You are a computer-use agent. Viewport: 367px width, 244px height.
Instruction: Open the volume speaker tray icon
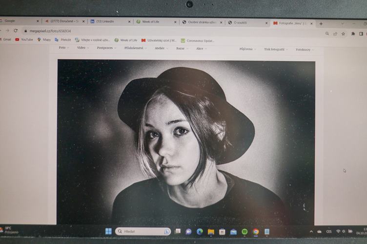tap(344, 231)
